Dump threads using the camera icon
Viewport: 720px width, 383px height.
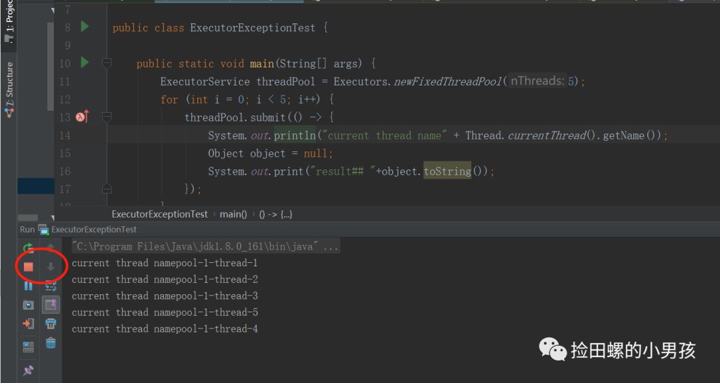coord(29,305)
